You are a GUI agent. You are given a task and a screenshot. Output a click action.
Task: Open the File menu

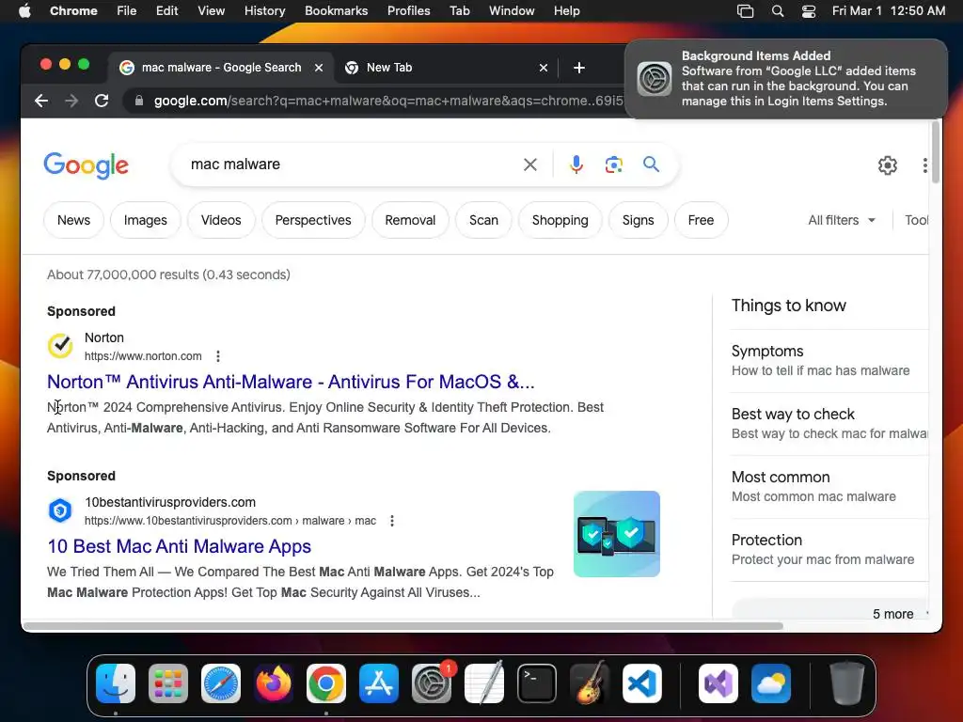click(x=127, y=11)
